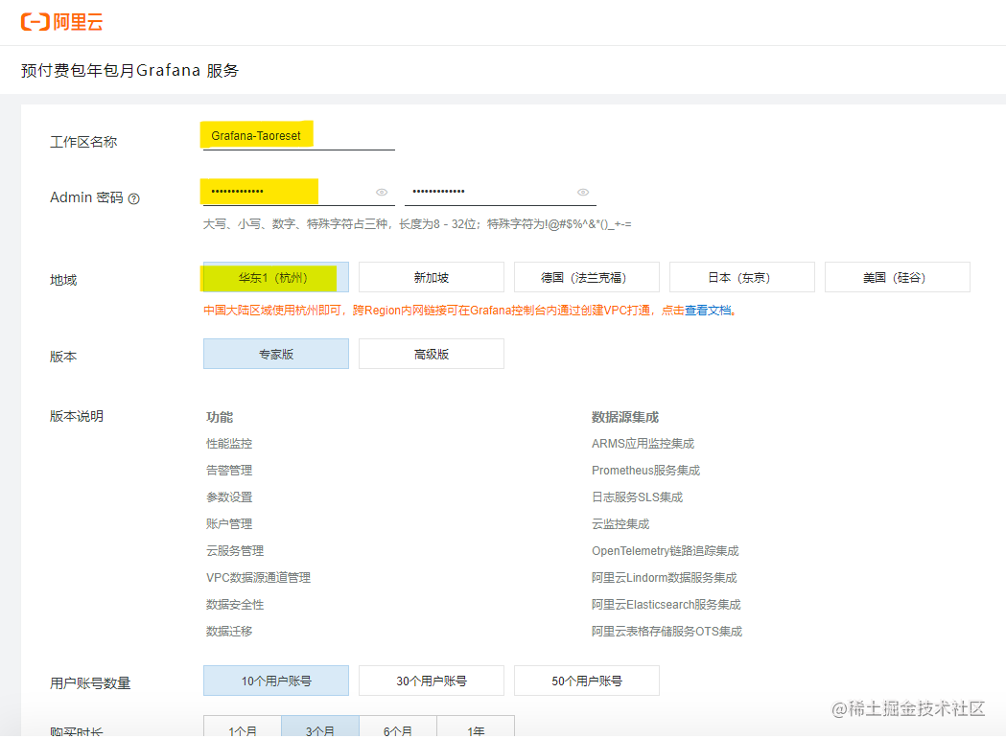This screenshot has height=739, width=1006.
Task: Click the 数据迁移 feature text
Action: point(229,632)
